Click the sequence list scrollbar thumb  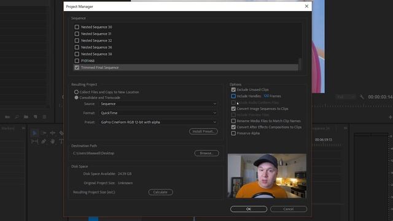(300, 64)
